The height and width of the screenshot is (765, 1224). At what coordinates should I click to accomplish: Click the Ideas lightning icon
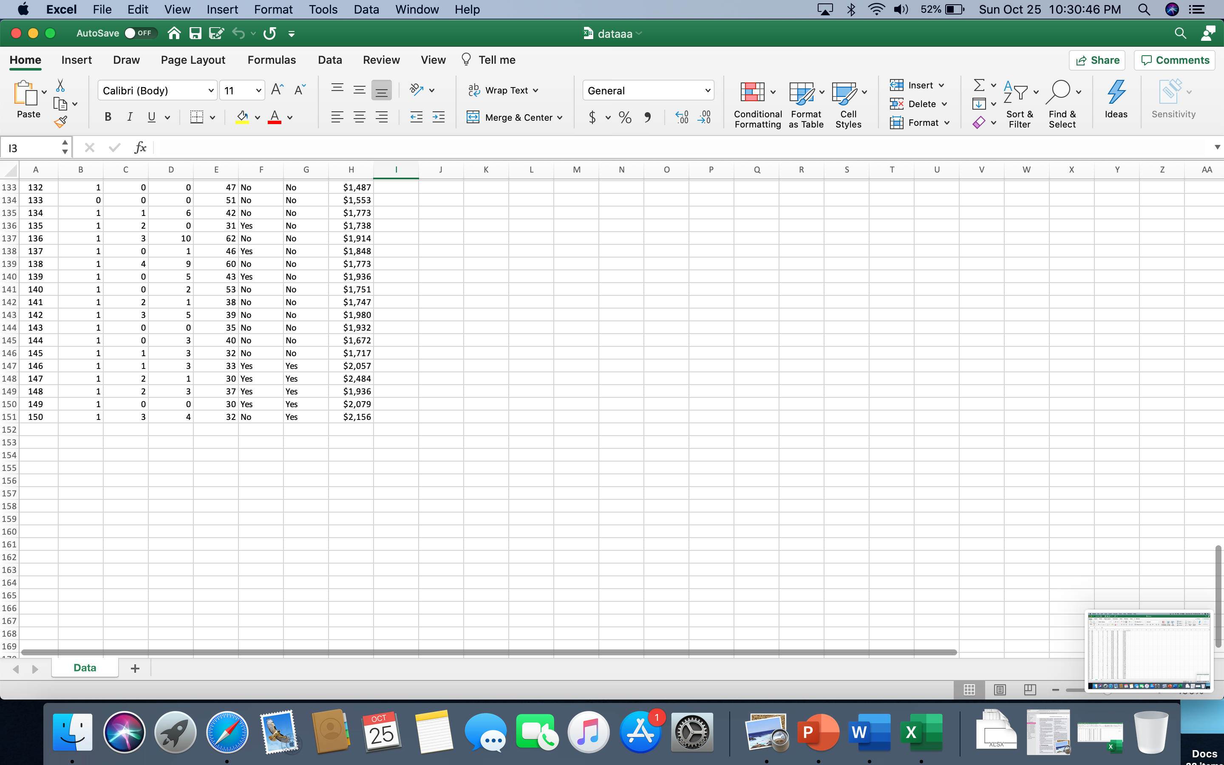(1116, 93)
